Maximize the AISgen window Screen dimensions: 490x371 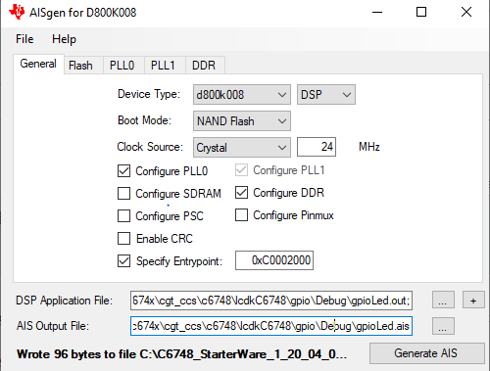[421, 13]
